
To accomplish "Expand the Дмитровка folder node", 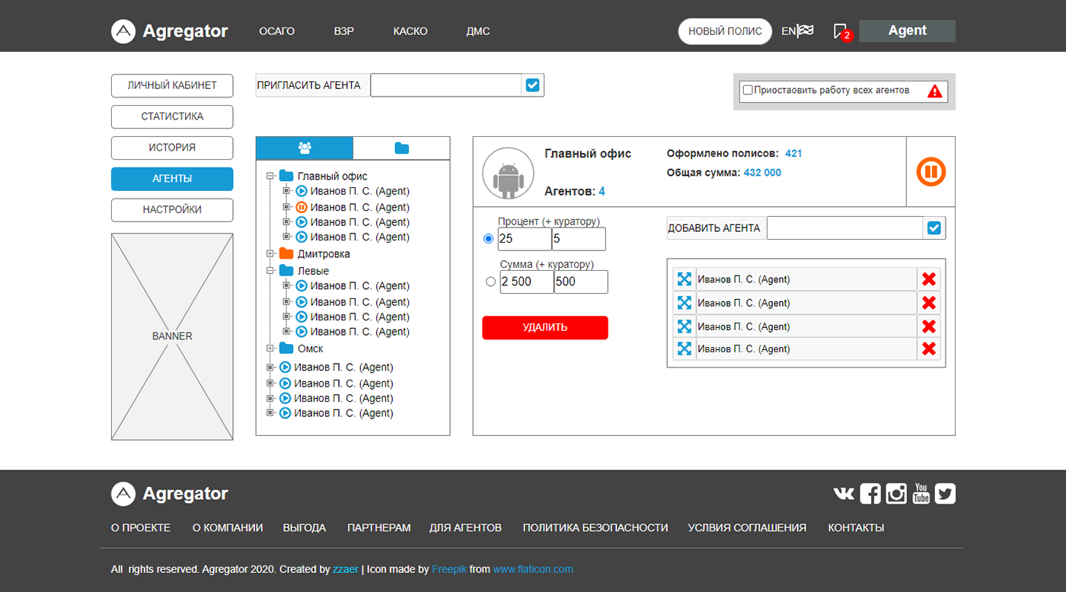I will [x=270, y=253].
